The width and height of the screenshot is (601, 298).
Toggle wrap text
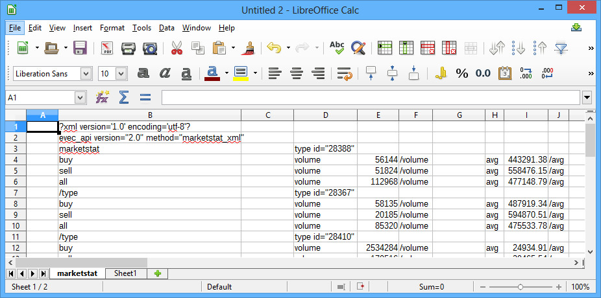tap(345, 73)
